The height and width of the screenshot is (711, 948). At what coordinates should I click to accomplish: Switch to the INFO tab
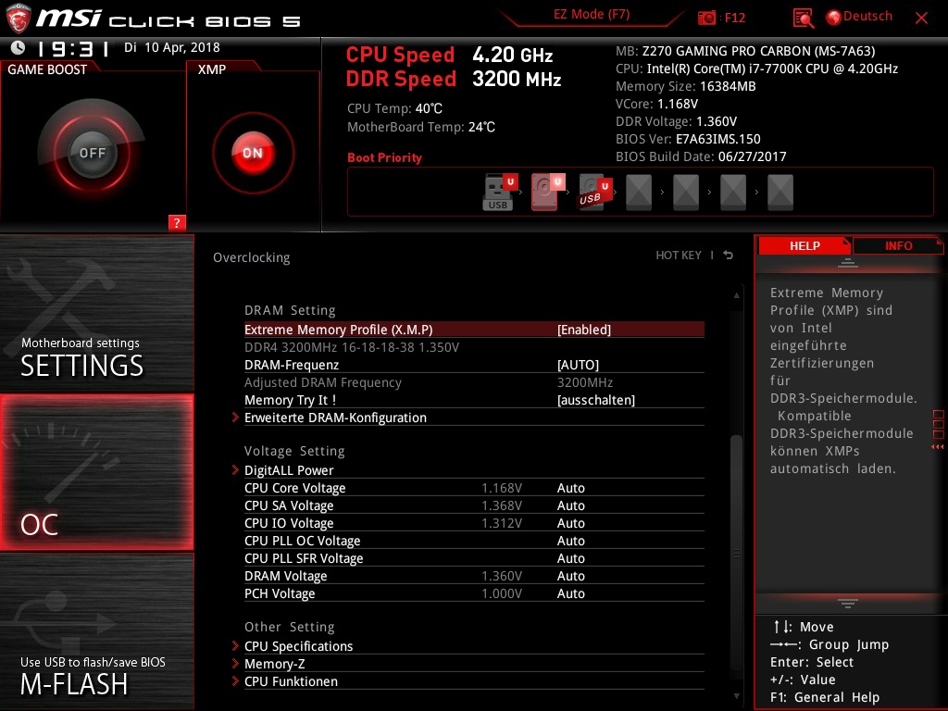coord(898,246)
